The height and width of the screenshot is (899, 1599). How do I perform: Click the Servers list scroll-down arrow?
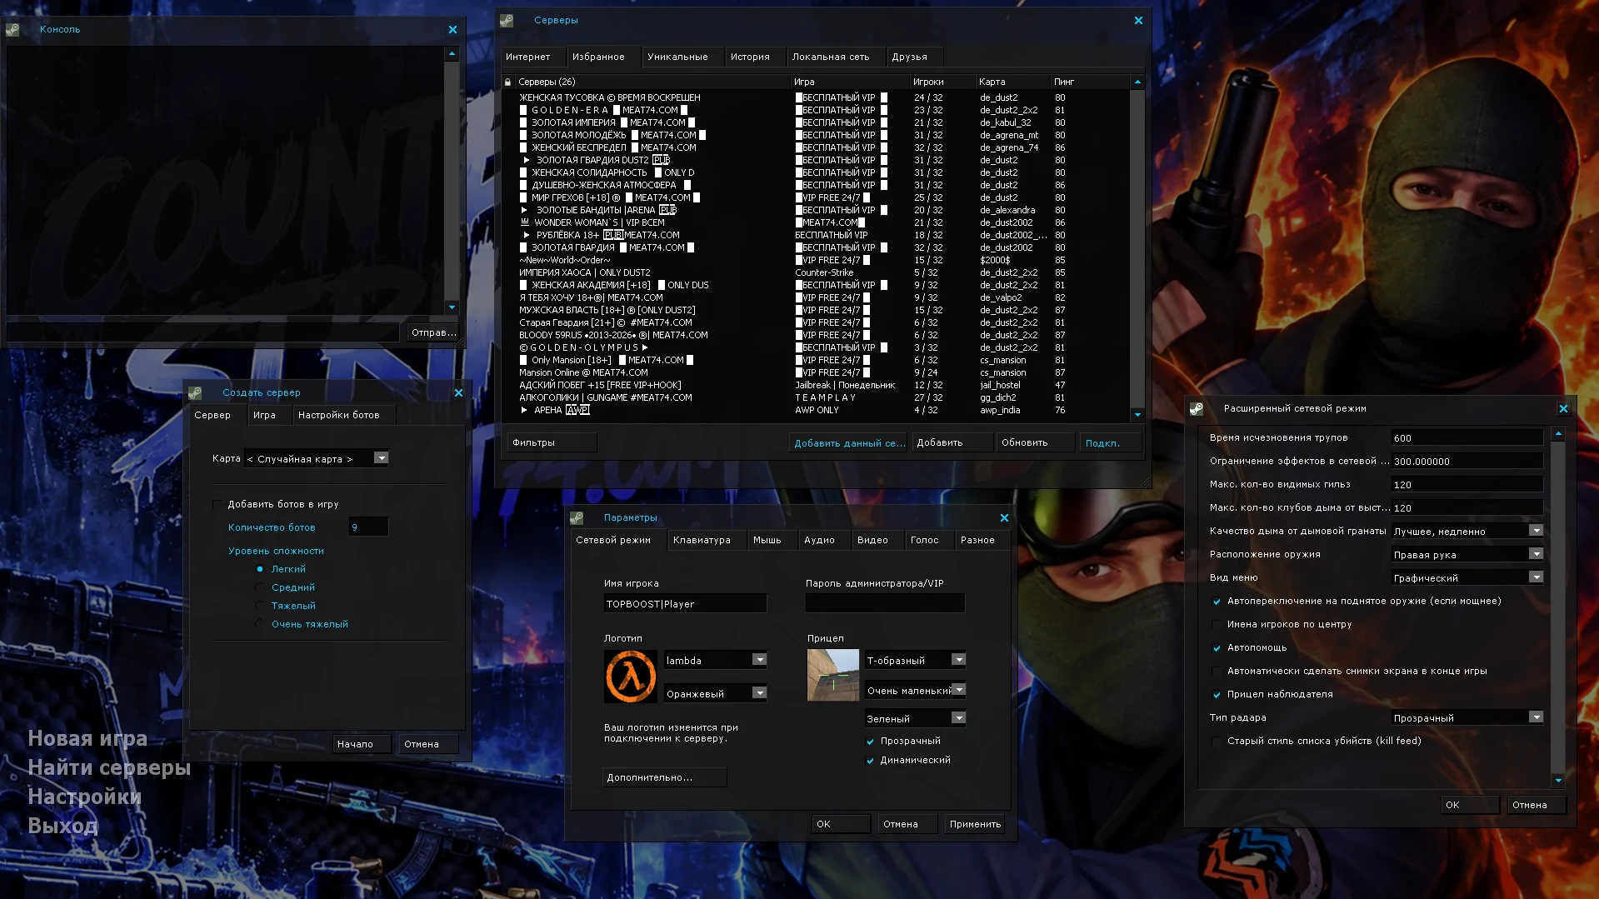click(x=1137, y=415)
